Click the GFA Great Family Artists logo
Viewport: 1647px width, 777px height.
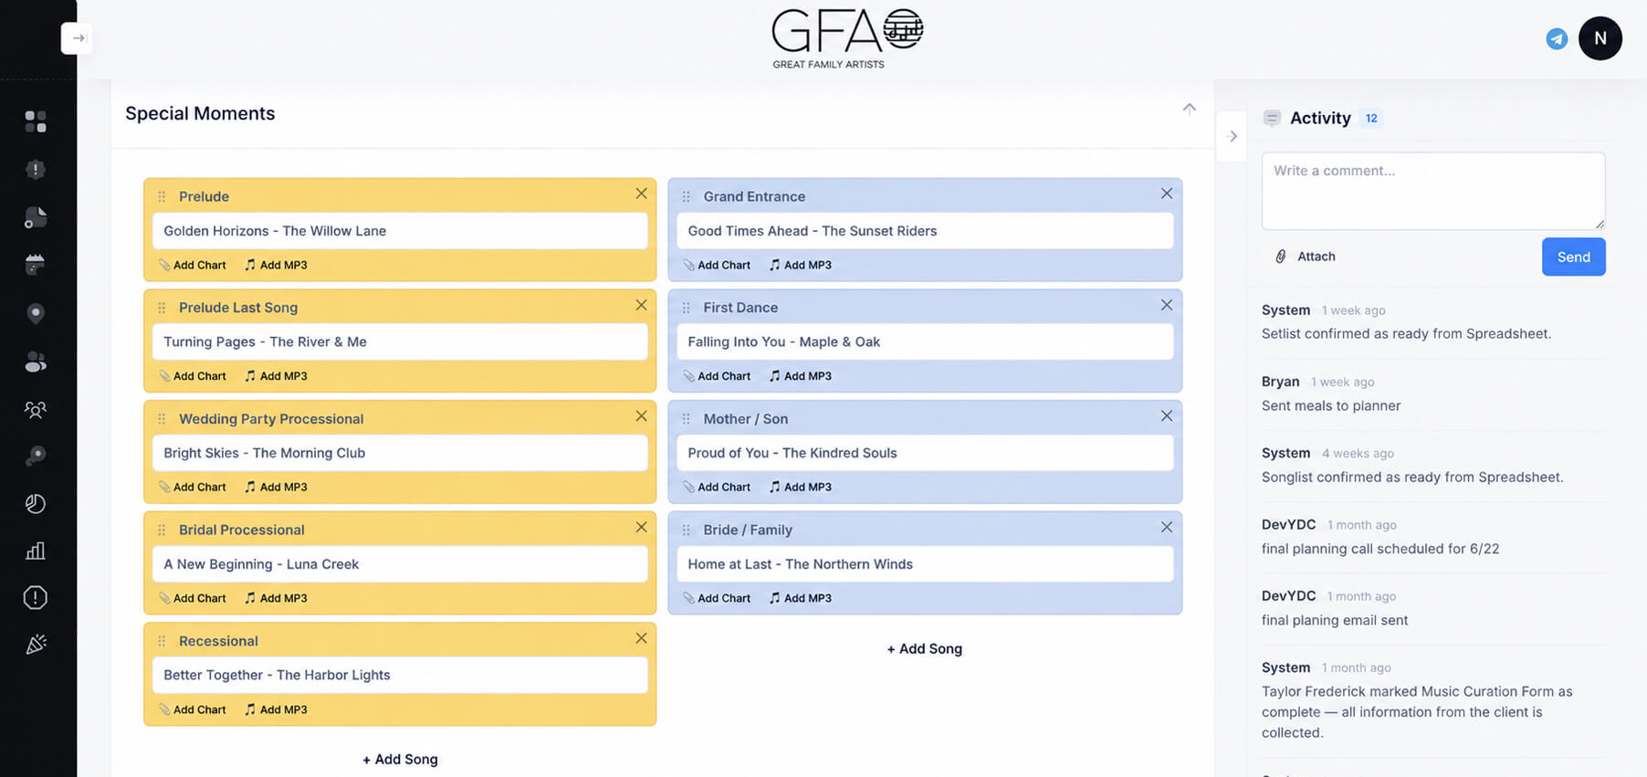coord(846,38)
